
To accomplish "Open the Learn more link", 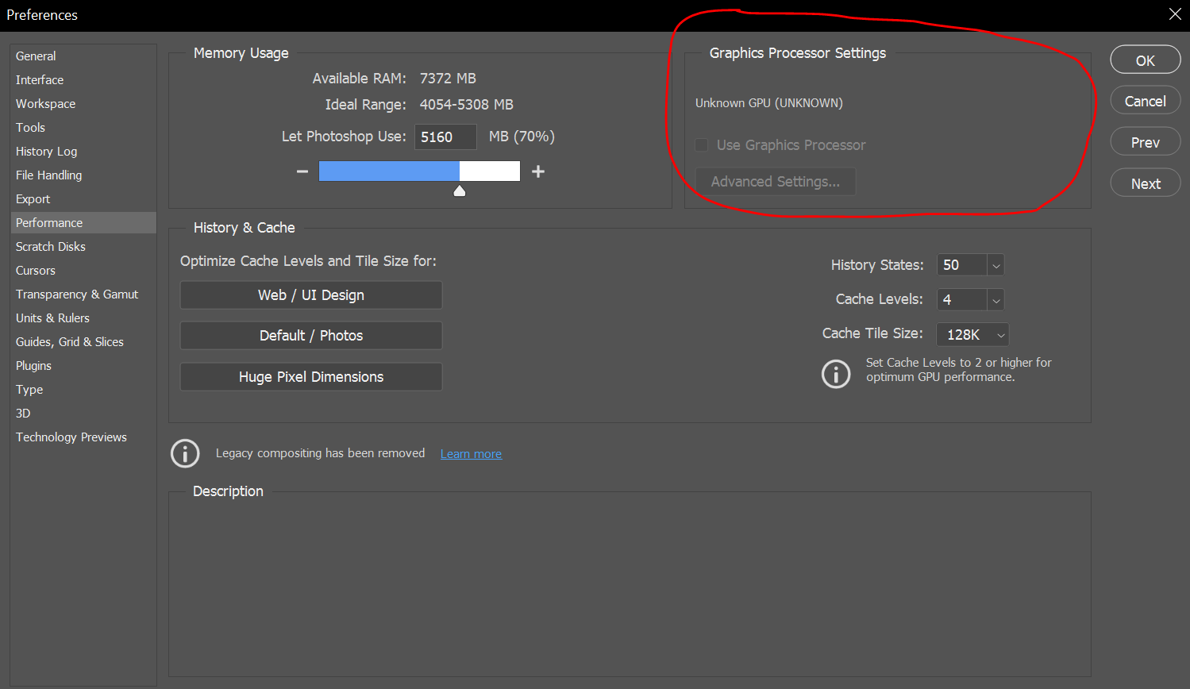I will (471, 453).
